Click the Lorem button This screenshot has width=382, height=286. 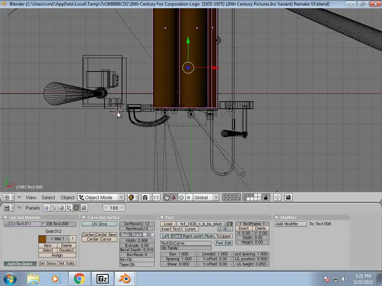pyautogui.click(x=190, y=229)
